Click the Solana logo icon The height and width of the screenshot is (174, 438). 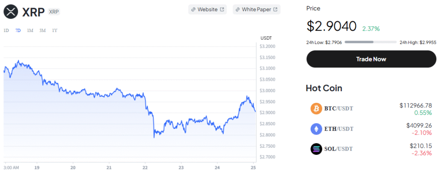[x=316, y=149]
